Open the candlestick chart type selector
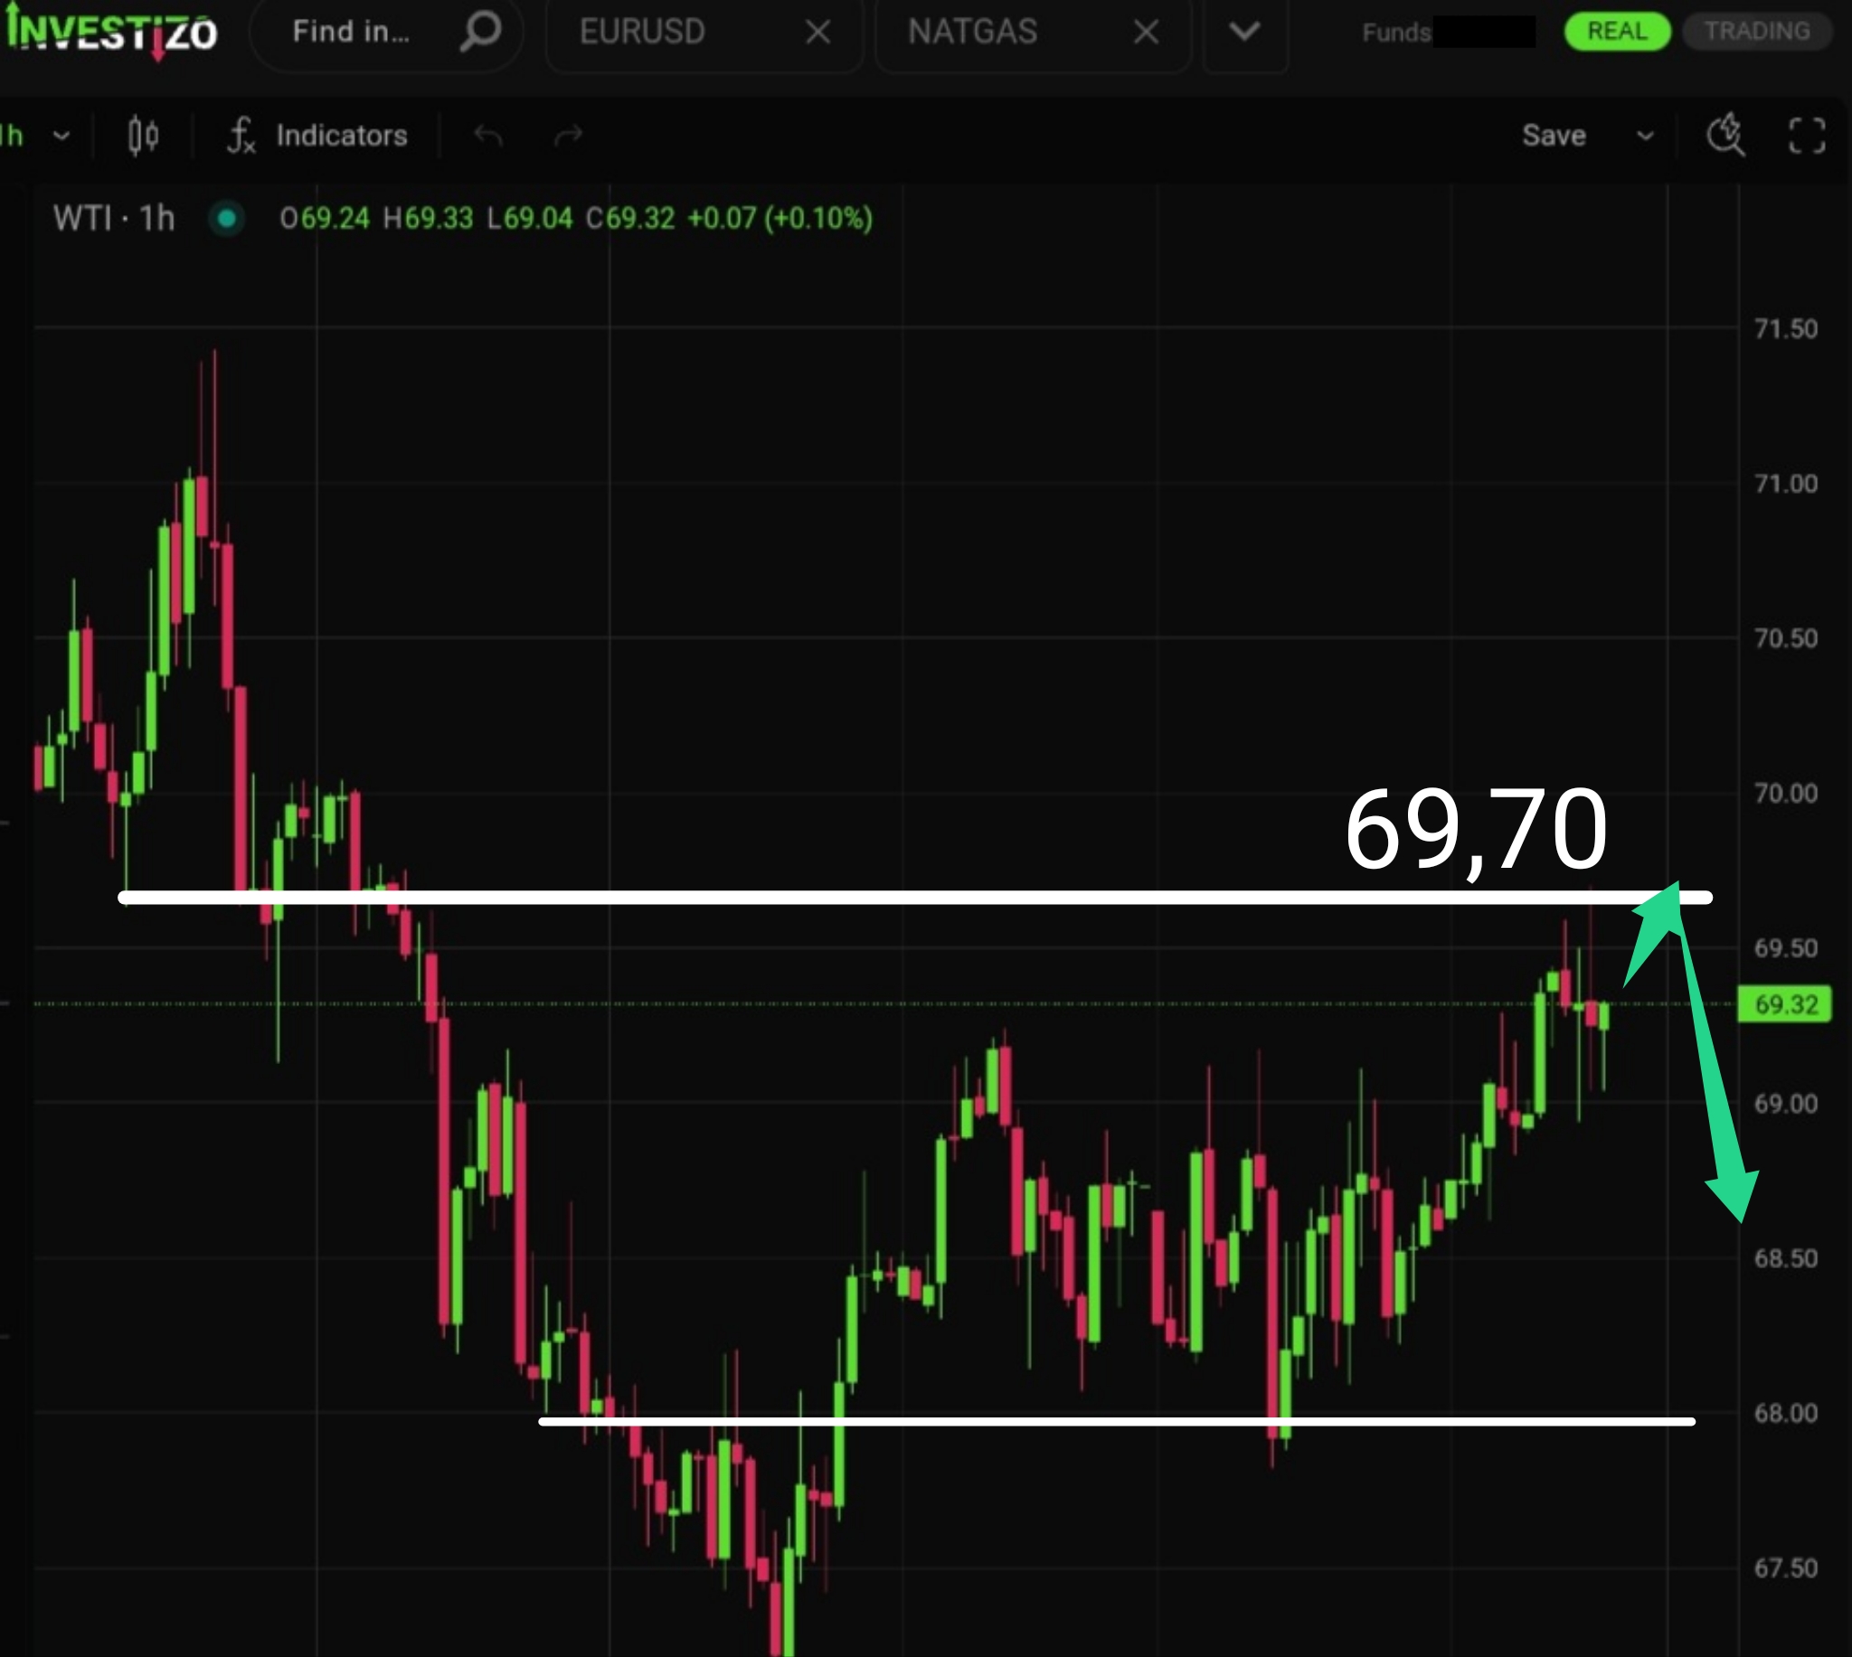This screenshot has height=1657, width=1852. (x=143, y=136)
